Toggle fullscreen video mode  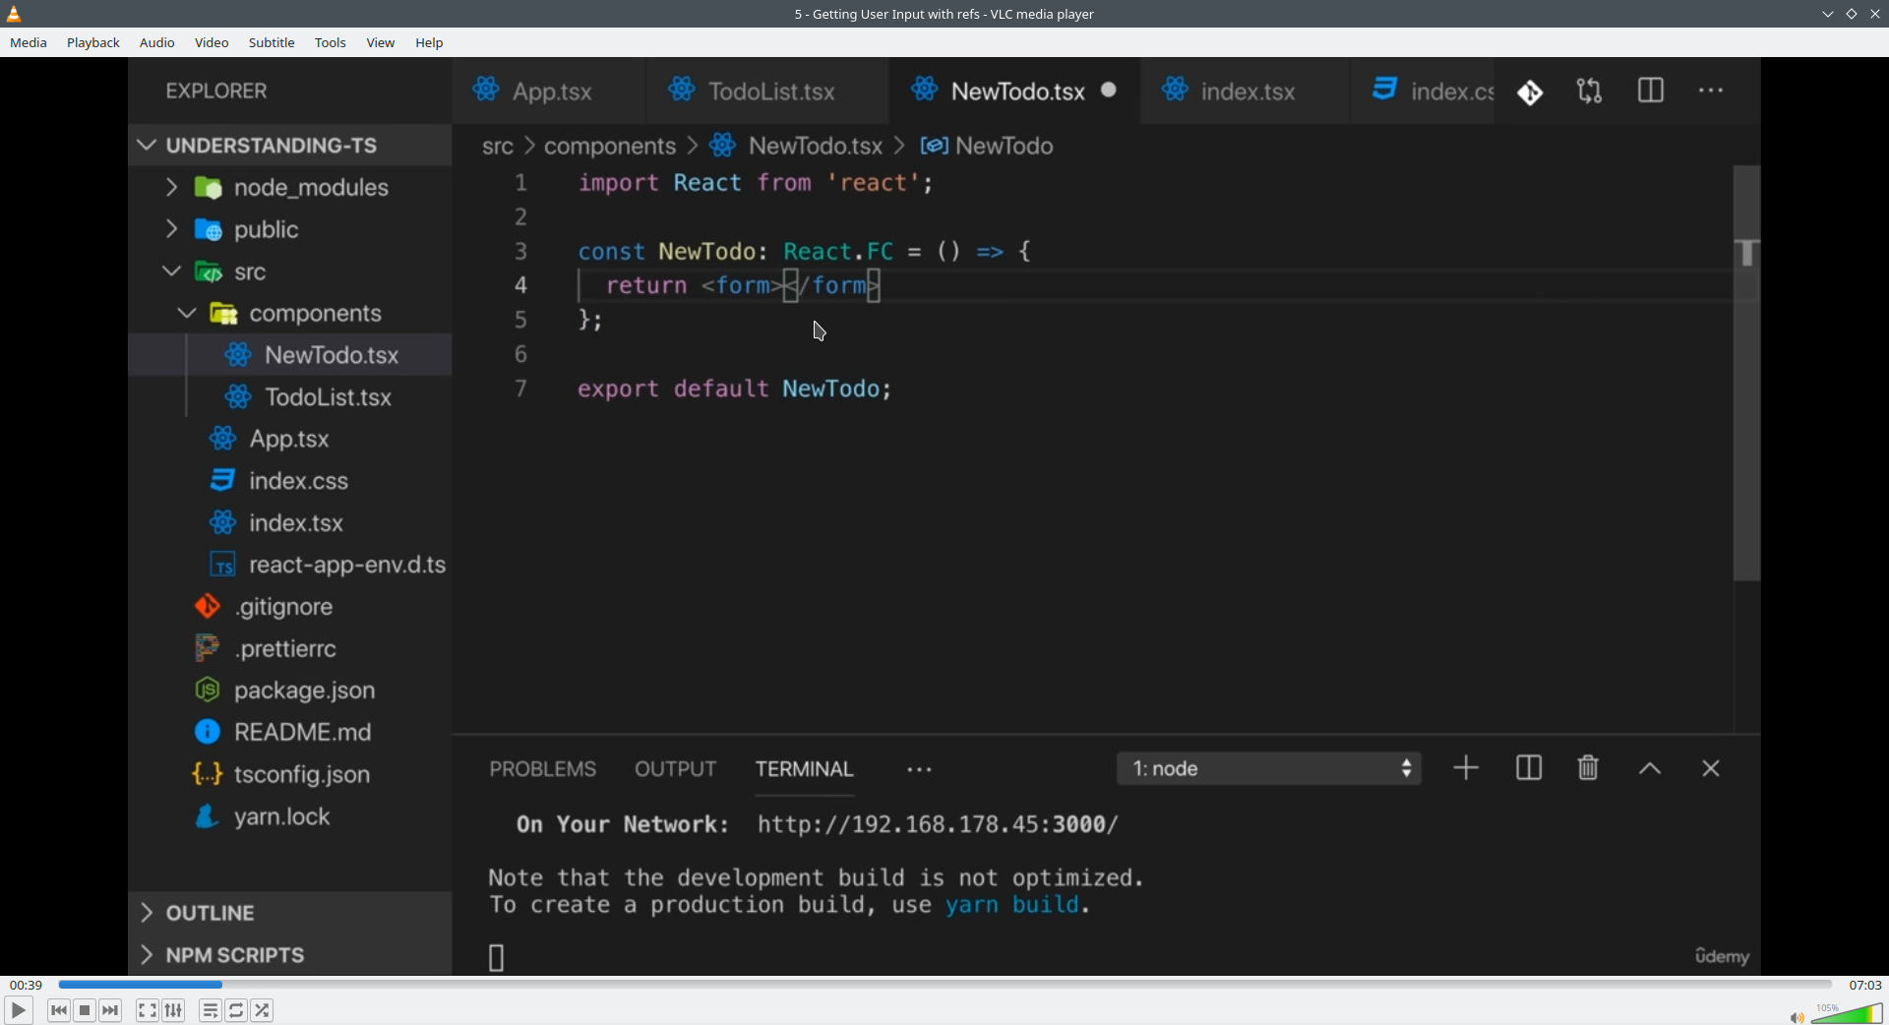[x=147, y=1010]
